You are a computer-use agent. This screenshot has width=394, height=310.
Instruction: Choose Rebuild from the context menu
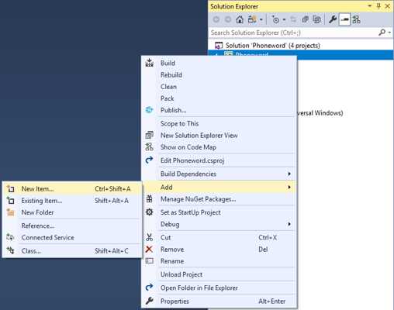coord(219,75)
